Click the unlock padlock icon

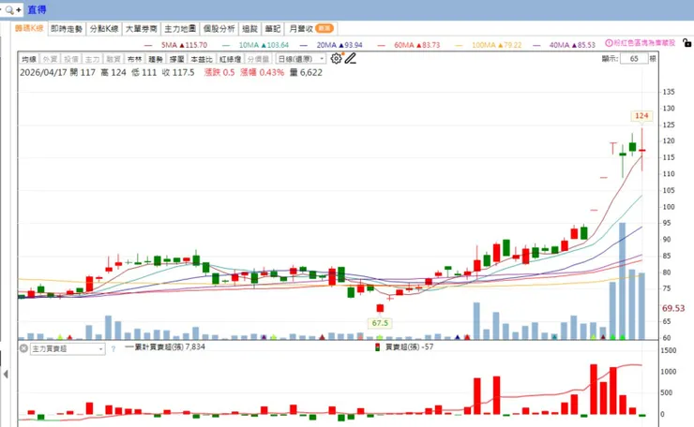(x=686, y=43)
